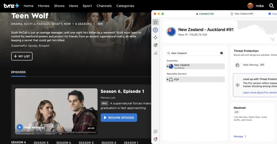Toggle DNS filtering Off switch
This screenshot has width=277, height=144.
pos(262,65)
